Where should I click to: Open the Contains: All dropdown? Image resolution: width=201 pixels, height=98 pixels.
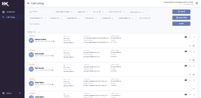point(109,18)
